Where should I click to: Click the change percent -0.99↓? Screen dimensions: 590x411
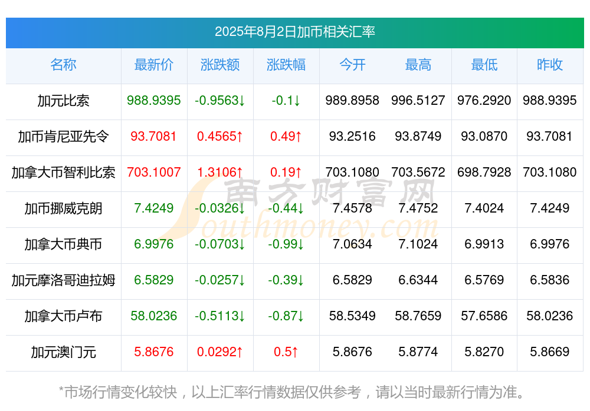coord(286,244)
